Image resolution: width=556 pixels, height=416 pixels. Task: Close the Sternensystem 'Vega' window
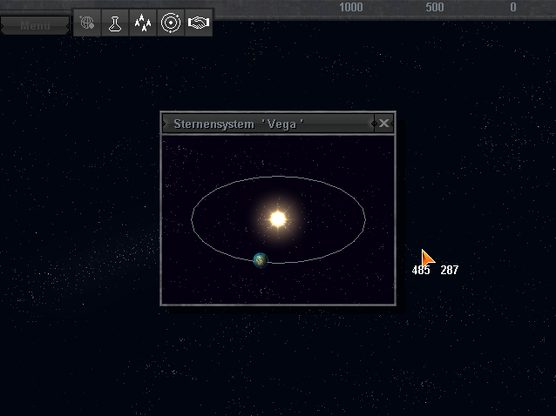coord(384,124)
